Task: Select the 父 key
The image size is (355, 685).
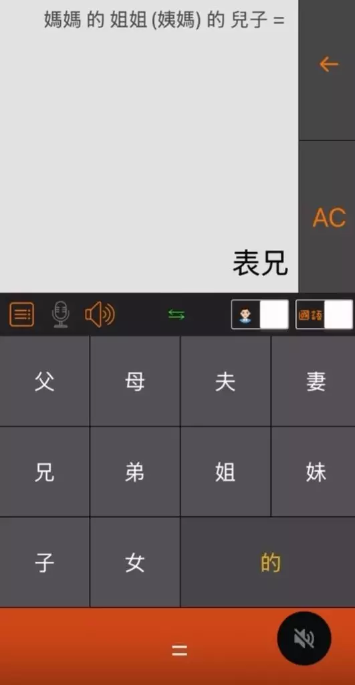Action: pyautogui.click(x=45, y=381)
